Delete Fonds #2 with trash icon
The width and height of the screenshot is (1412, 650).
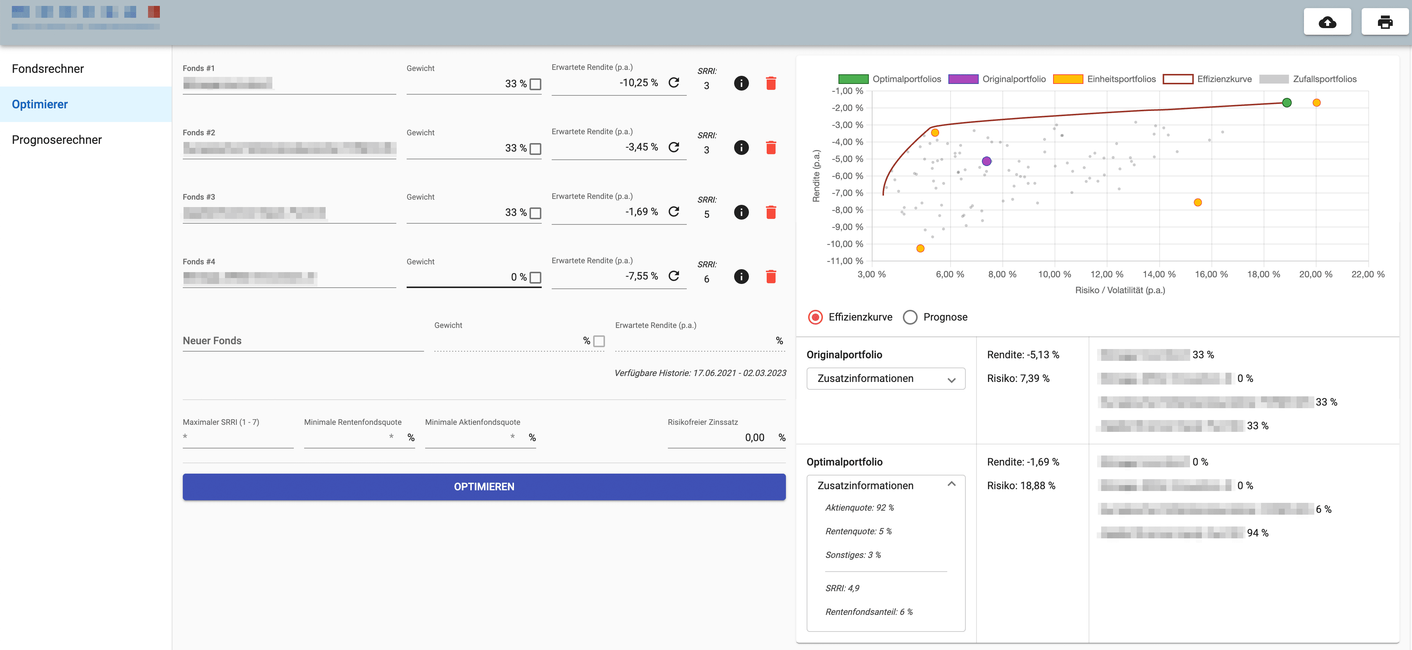[771, 147]
